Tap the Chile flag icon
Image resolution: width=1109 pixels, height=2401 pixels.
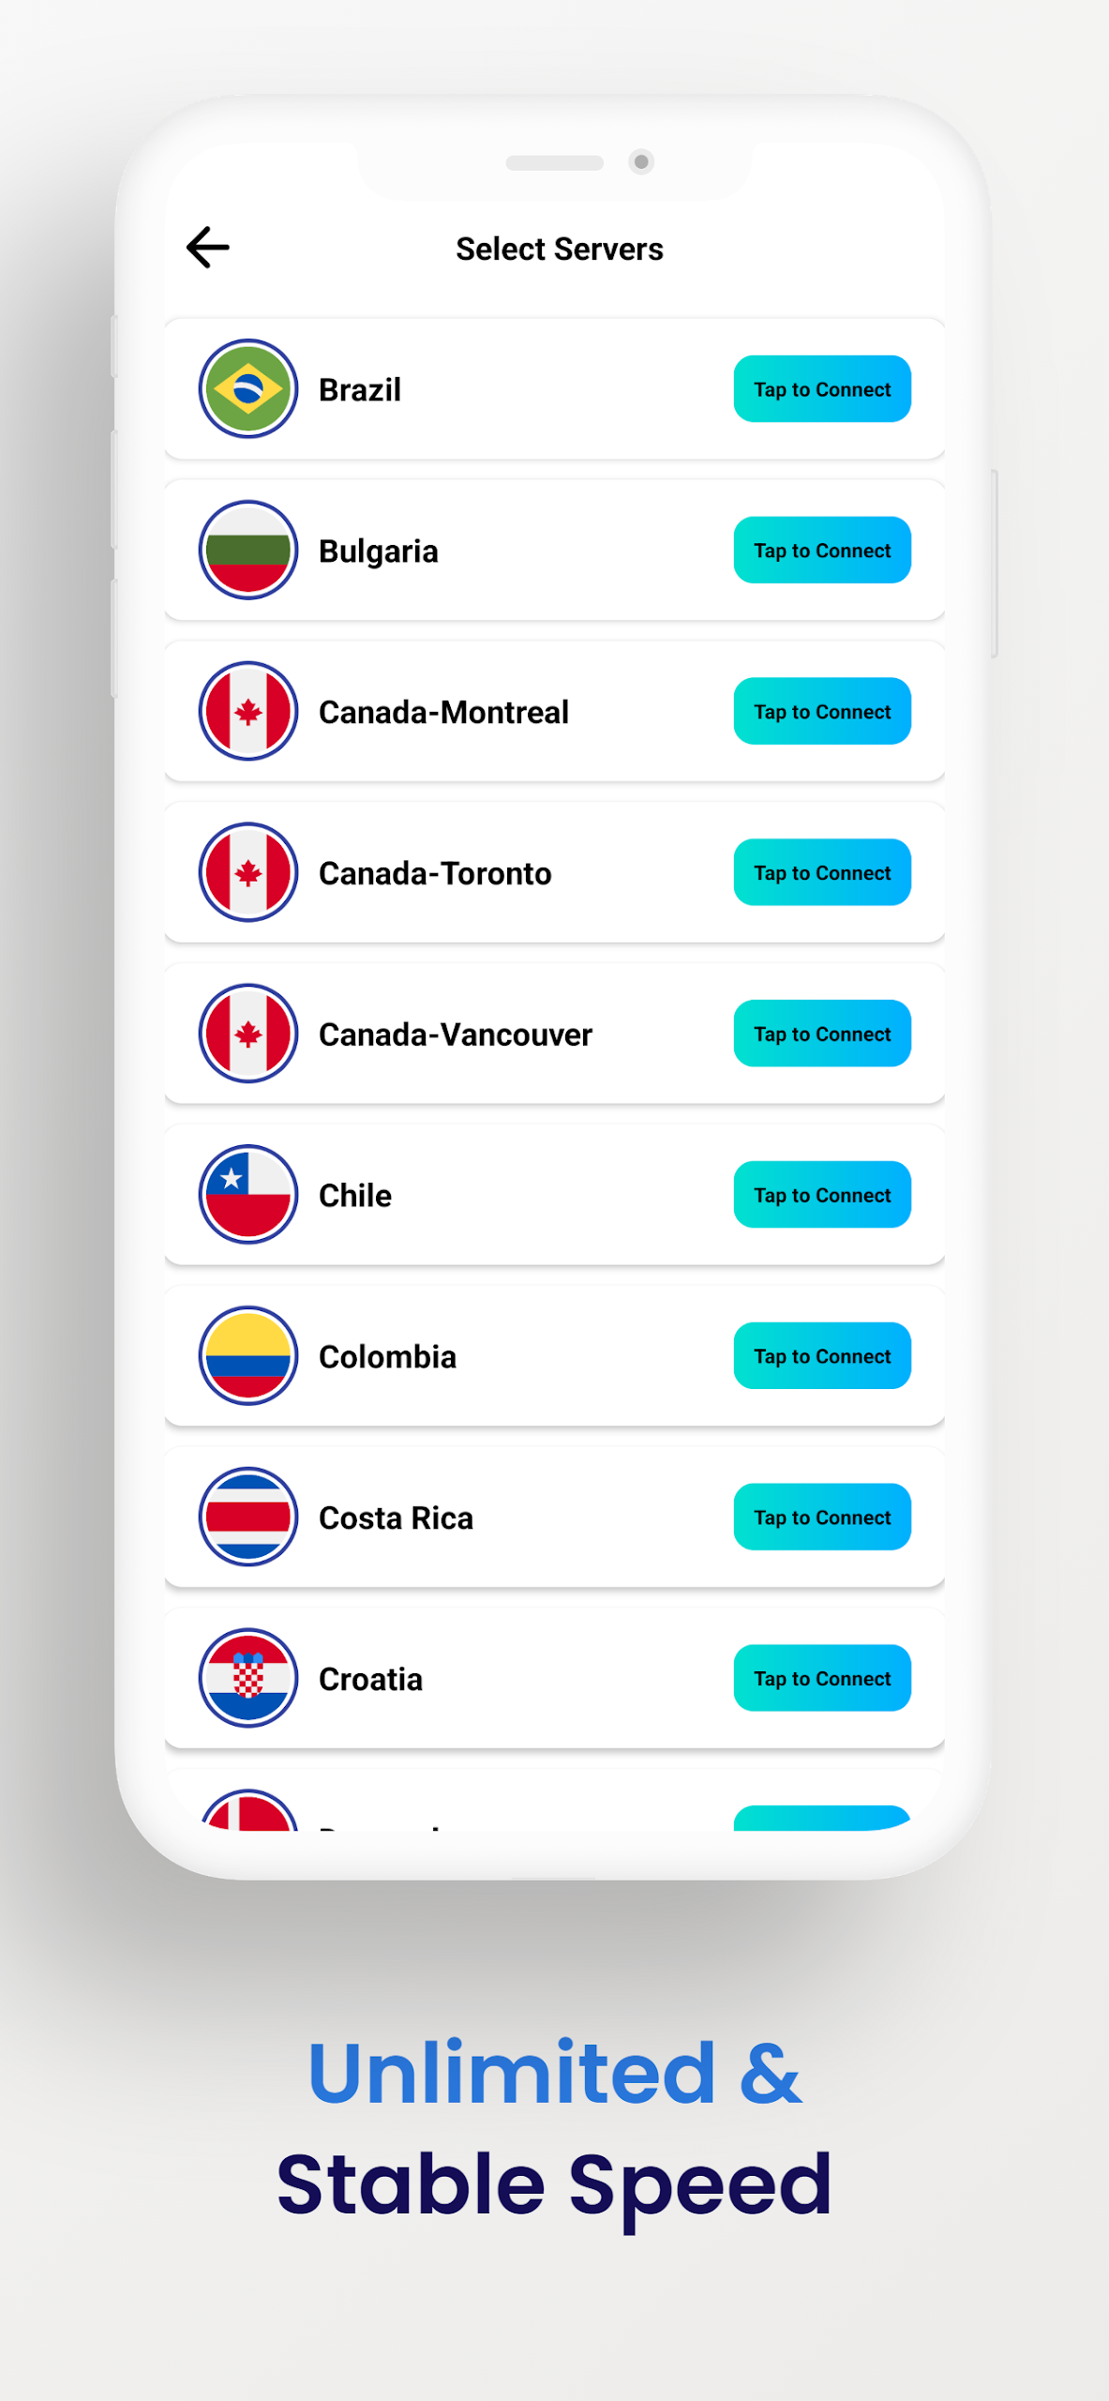click(248, 1195)
